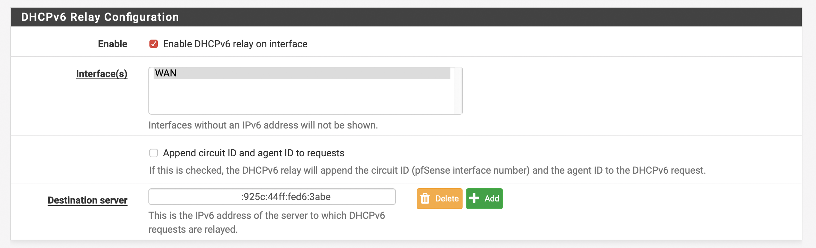Click the 'DHCPv6 Relay Configuration' title text
This screenshot has height=248, width=816.
[100, 17]
